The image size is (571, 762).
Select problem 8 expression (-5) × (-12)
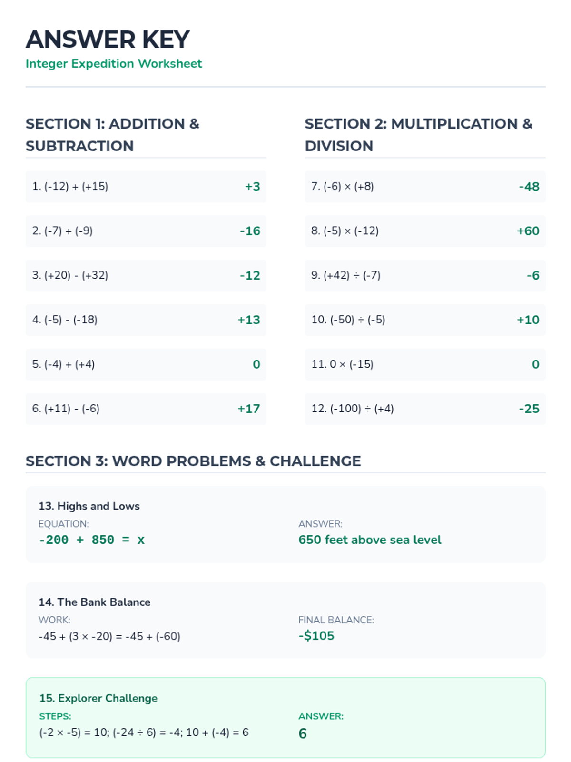345,231
